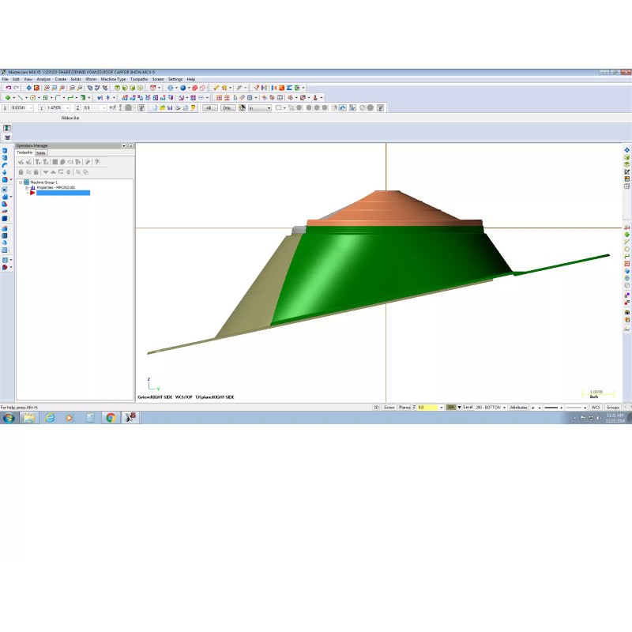Click the WCS status bar button

click(x=596, y=408)
